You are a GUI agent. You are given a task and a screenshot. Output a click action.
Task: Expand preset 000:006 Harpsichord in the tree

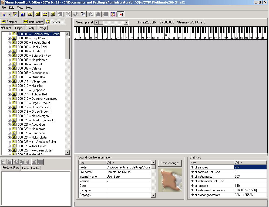[9, 60]
